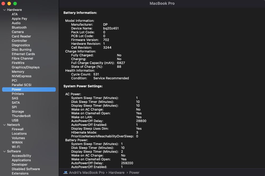Open Diagnostics in the sidebar

click(x=21, y=45)
